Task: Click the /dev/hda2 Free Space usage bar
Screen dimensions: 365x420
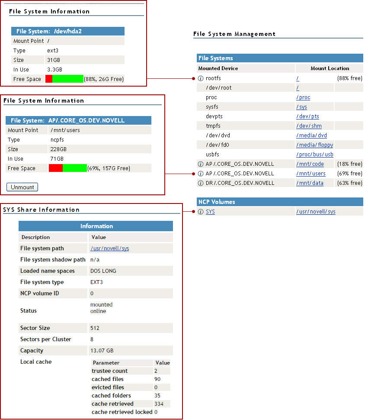Action: click(x=64, y=79)
